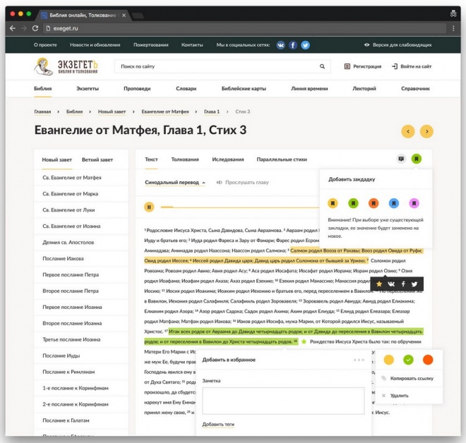Open the VK social link in header
This screenshot has width=466, height=443.
pyautogui.click(x=280, y=44)
